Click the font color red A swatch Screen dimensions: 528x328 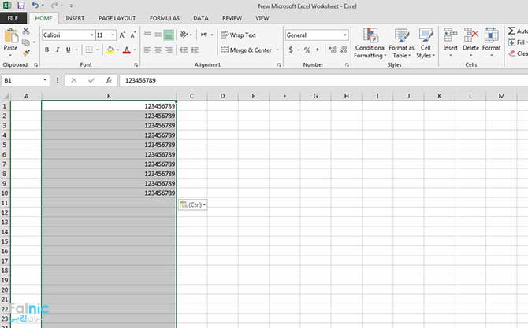click(126, 50)
